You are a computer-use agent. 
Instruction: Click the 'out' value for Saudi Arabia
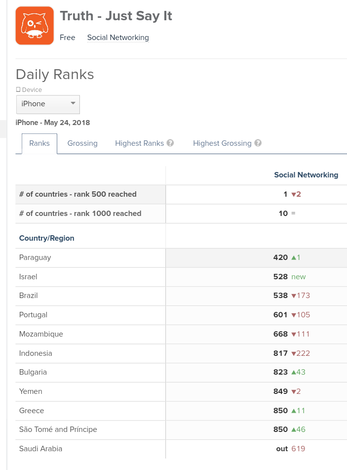281,449
